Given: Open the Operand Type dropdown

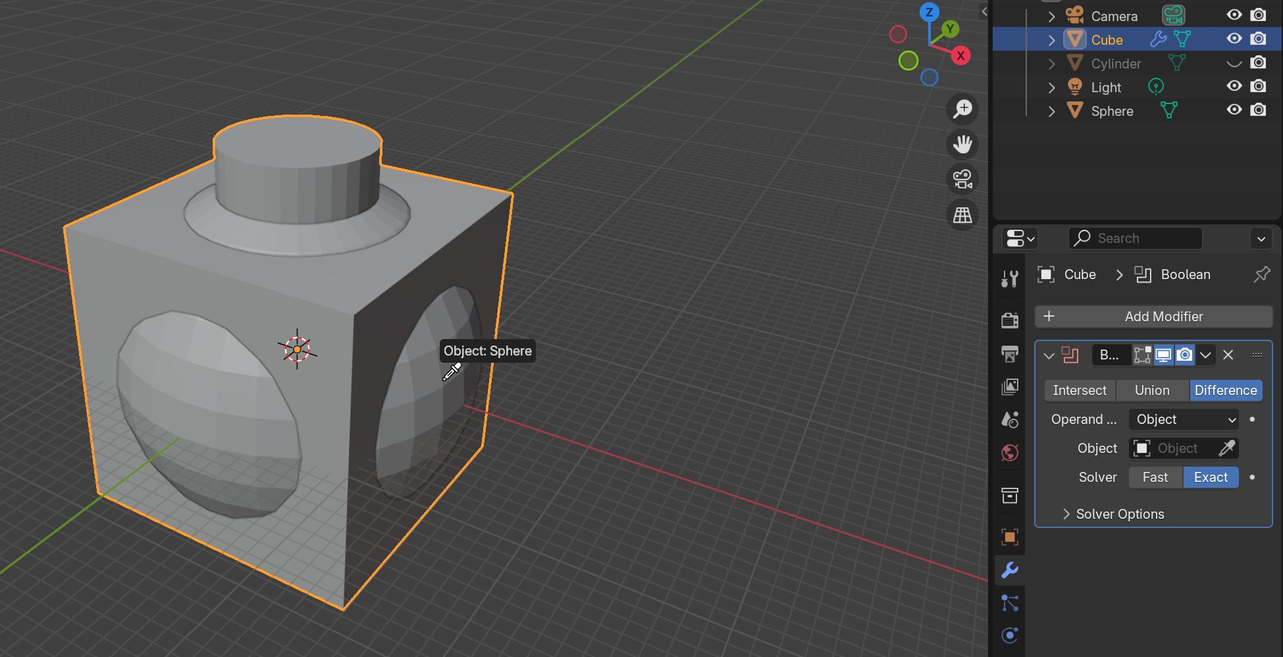Looking at the screenshot, I should (1183, 419).
